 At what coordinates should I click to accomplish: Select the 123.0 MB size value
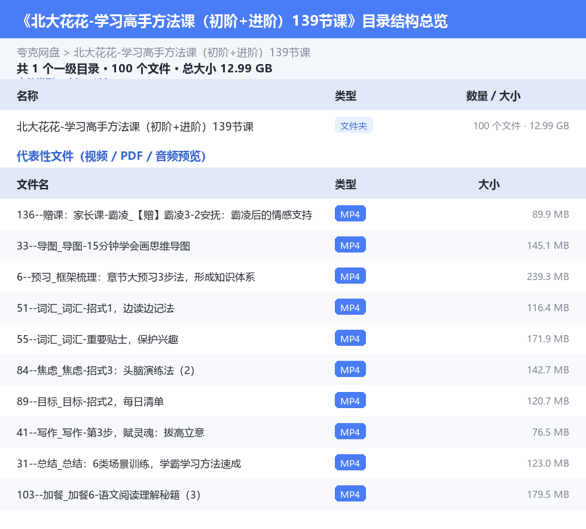(x=548, y=463)
